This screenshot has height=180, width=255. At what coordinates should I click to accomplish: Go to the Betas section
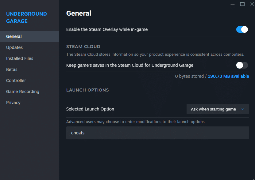(x=29, y=69)
